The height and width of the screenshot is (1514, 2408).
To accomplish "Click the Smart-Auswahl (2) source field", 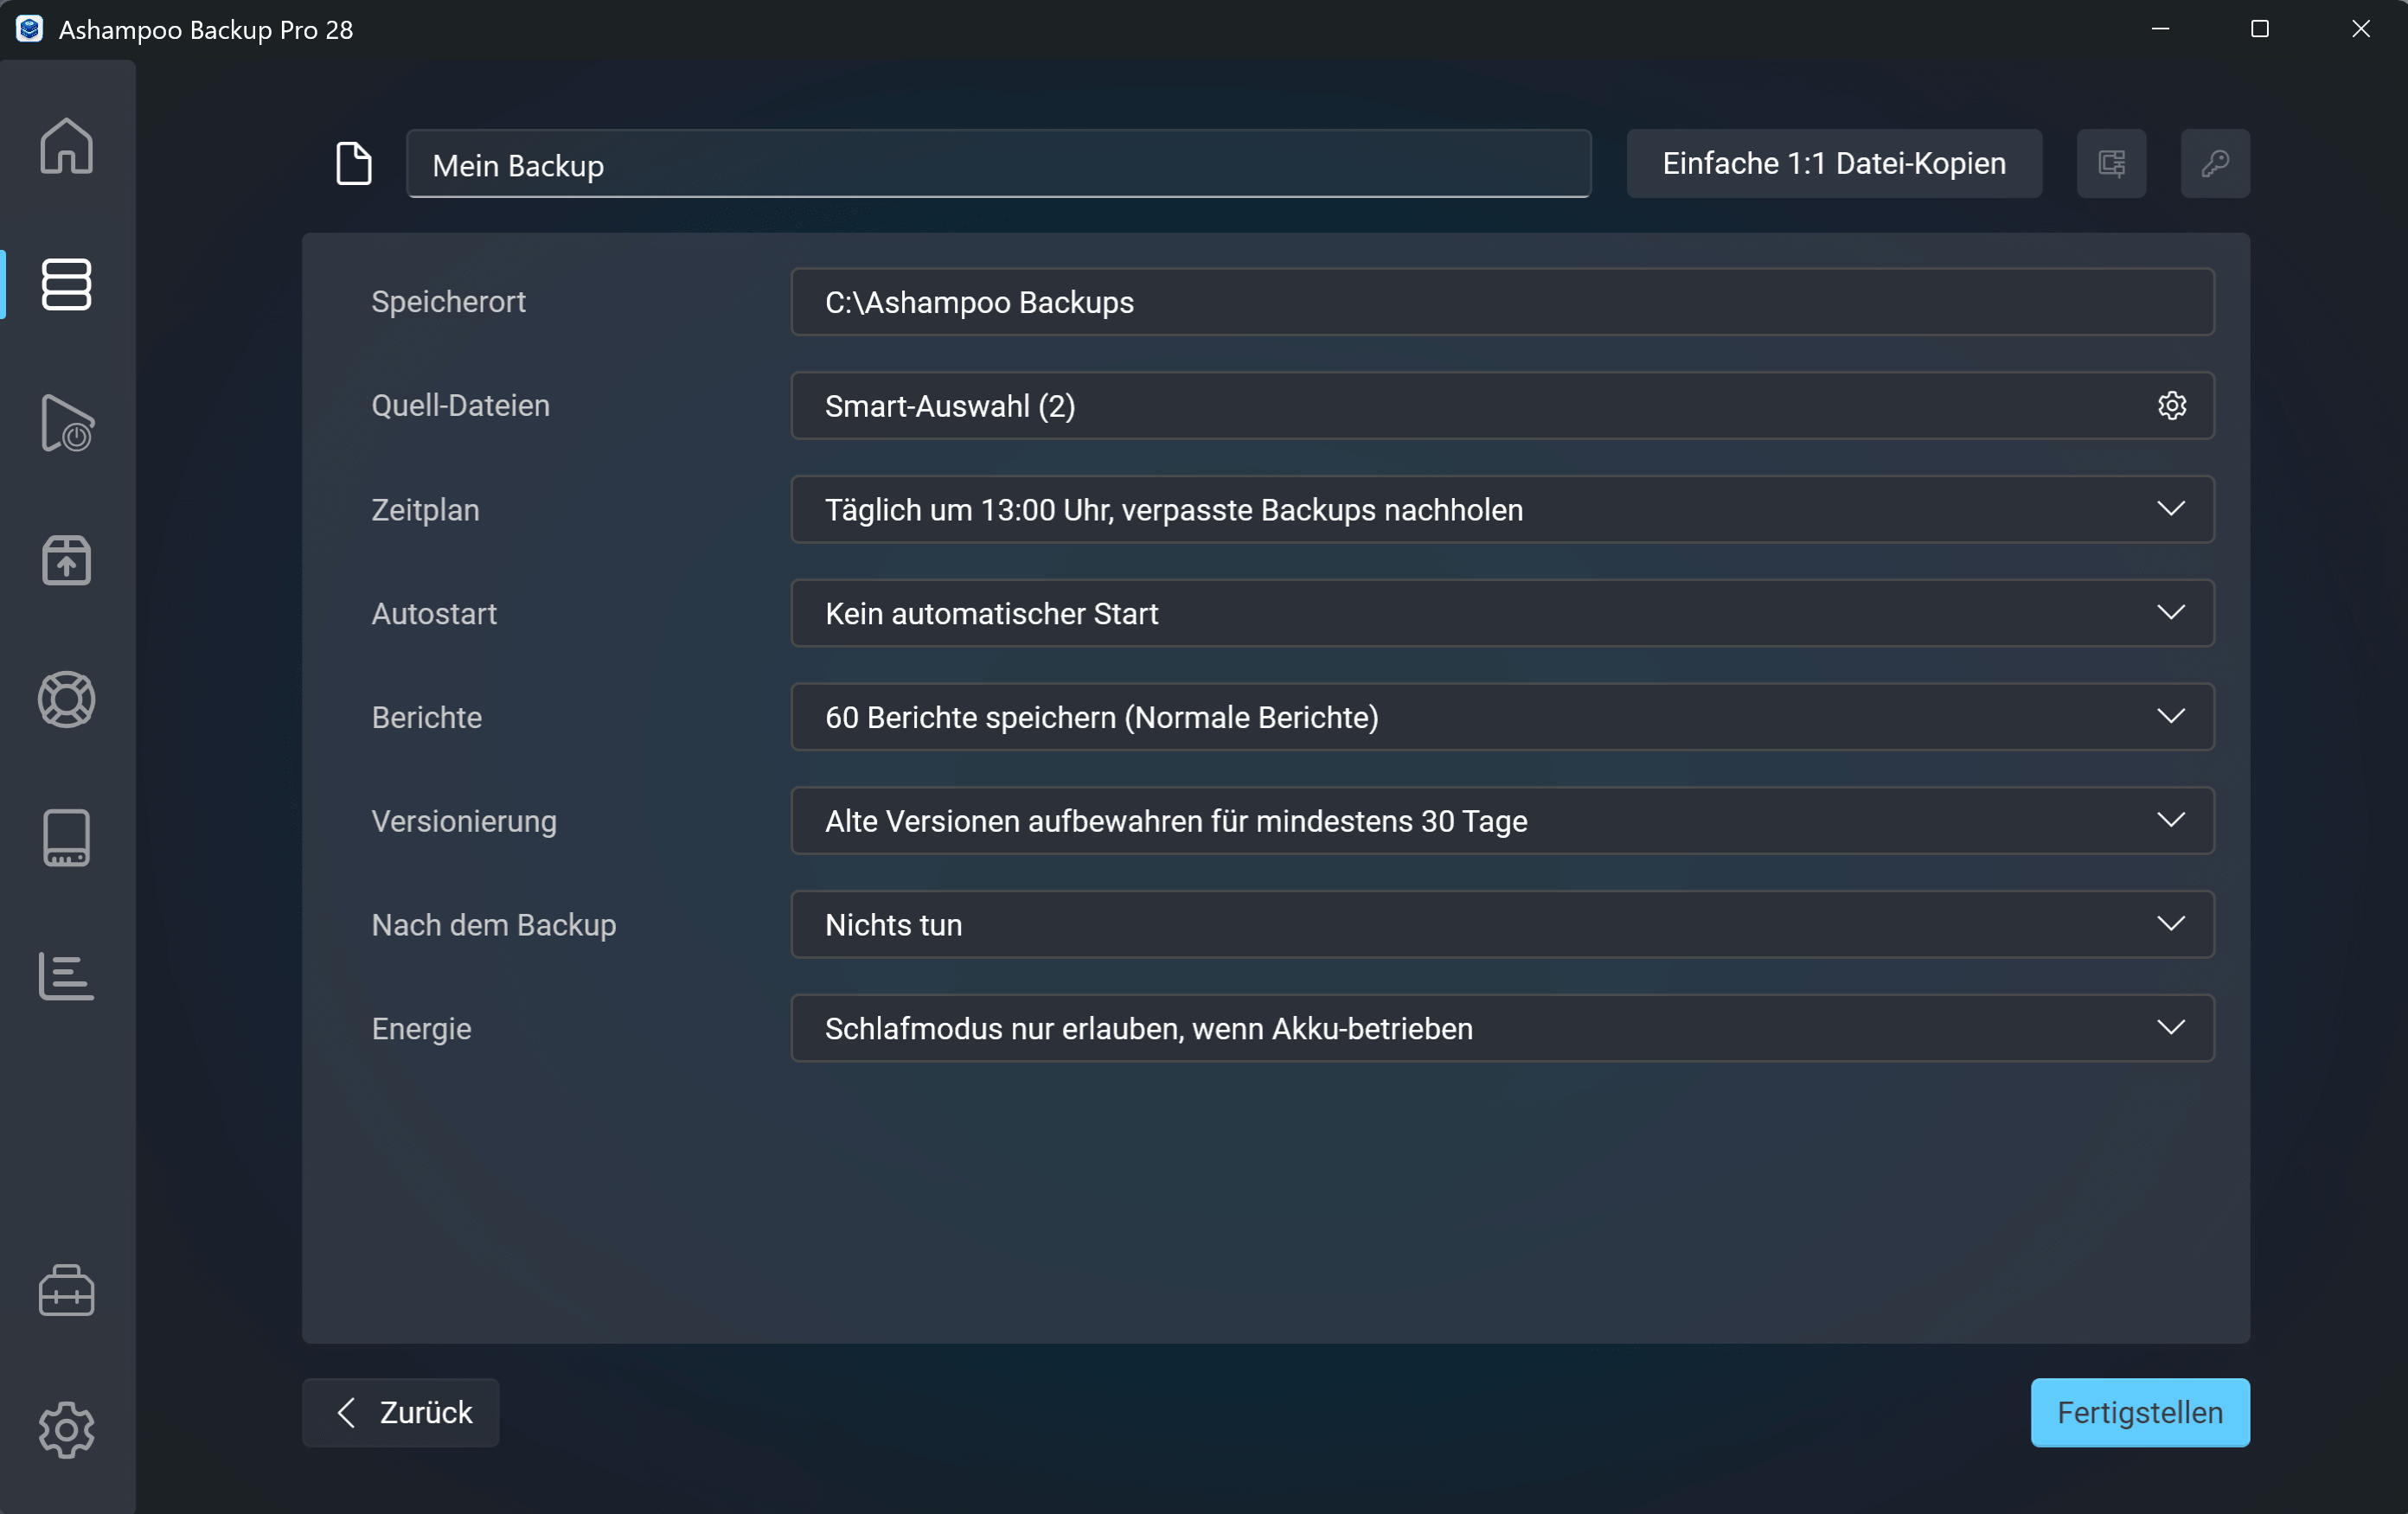I will pos(1502,406).
